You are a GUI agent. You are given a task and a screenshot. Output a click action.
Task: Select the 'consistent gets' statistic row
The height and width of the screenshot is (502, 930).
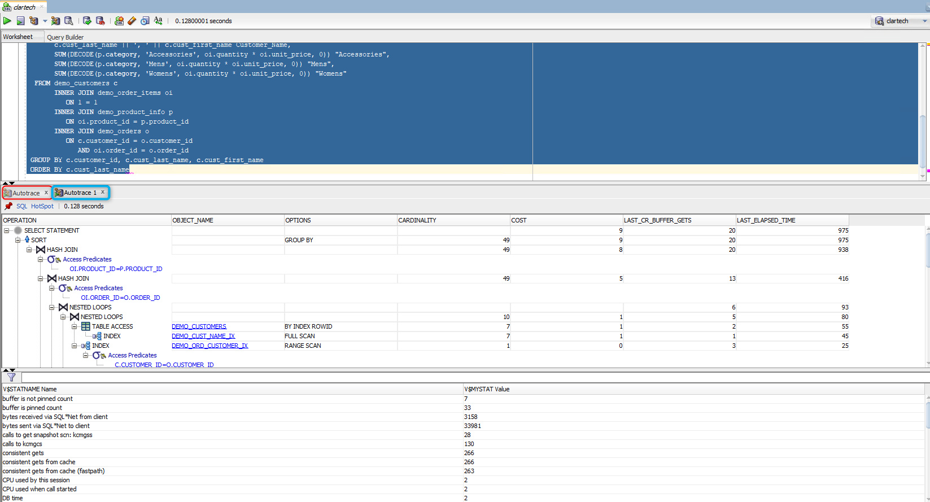(x=463, y=453)
